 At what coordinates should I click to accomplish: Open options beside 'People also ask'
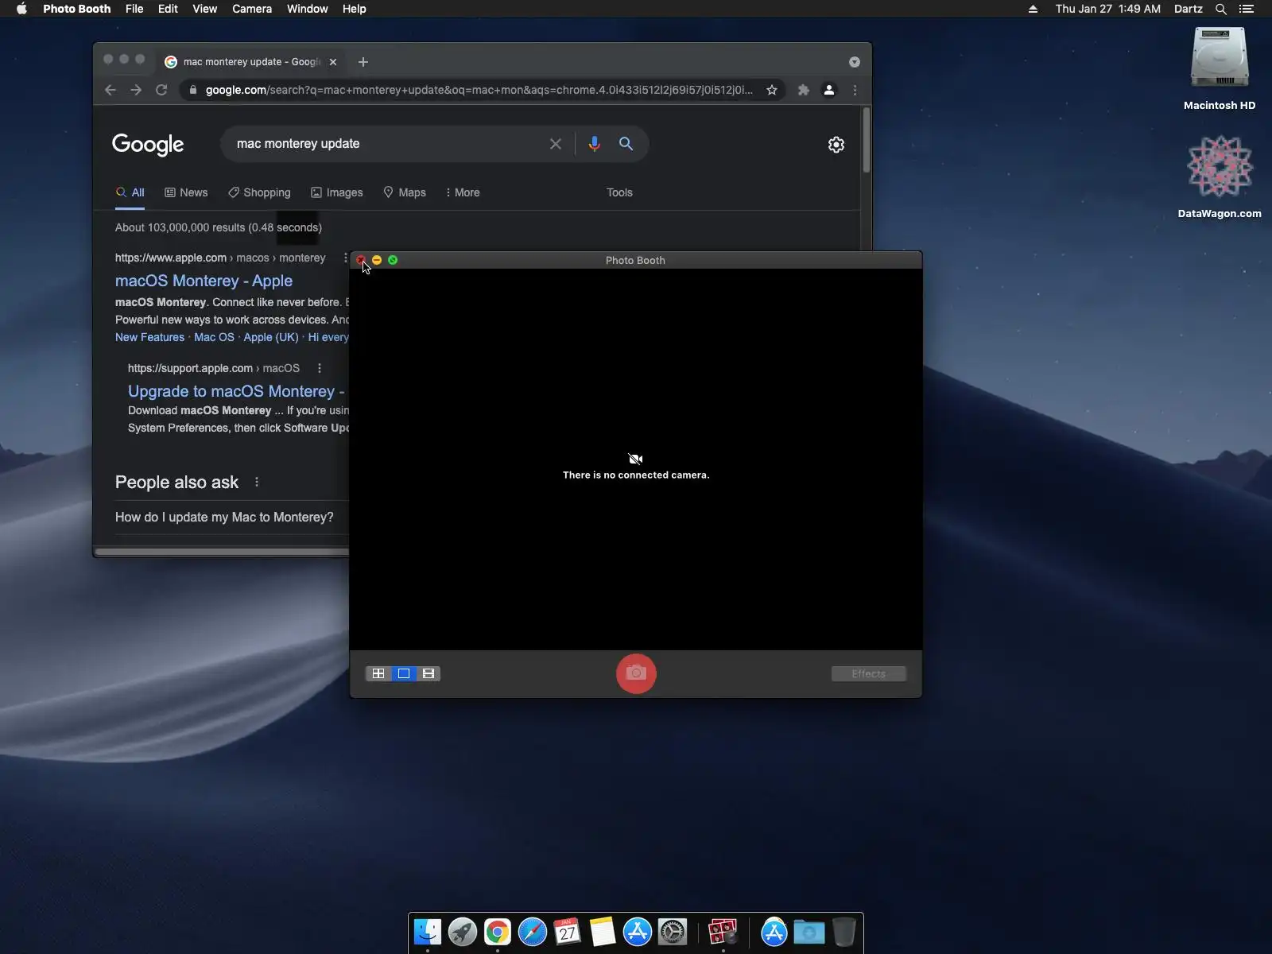click(x=256, y=482)
